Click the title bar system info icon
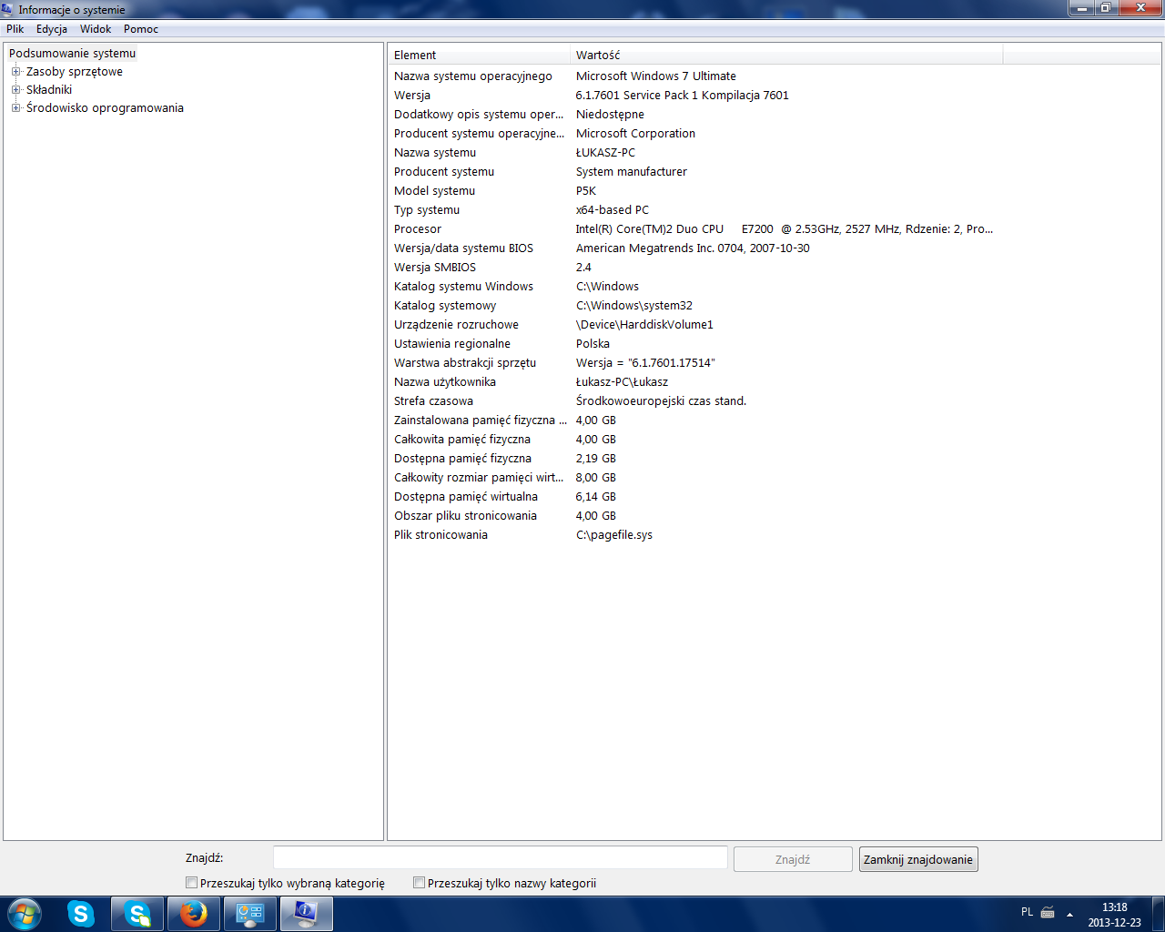1165x932 pixels. 7,9
